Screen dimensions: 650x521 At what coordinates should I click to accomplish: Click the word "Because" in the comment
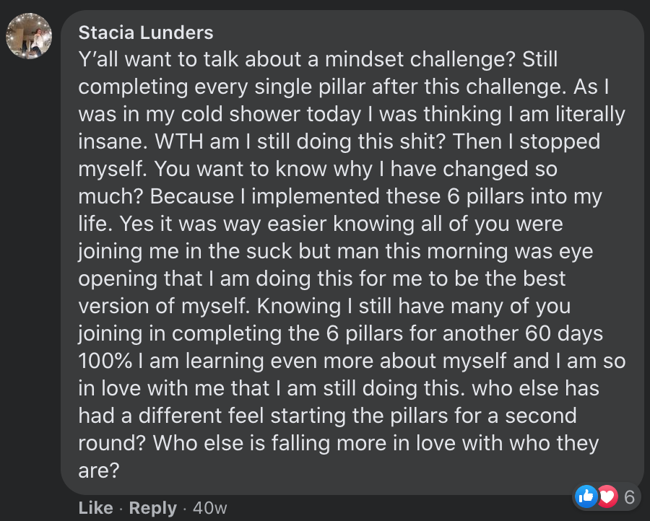pos(192,196)
